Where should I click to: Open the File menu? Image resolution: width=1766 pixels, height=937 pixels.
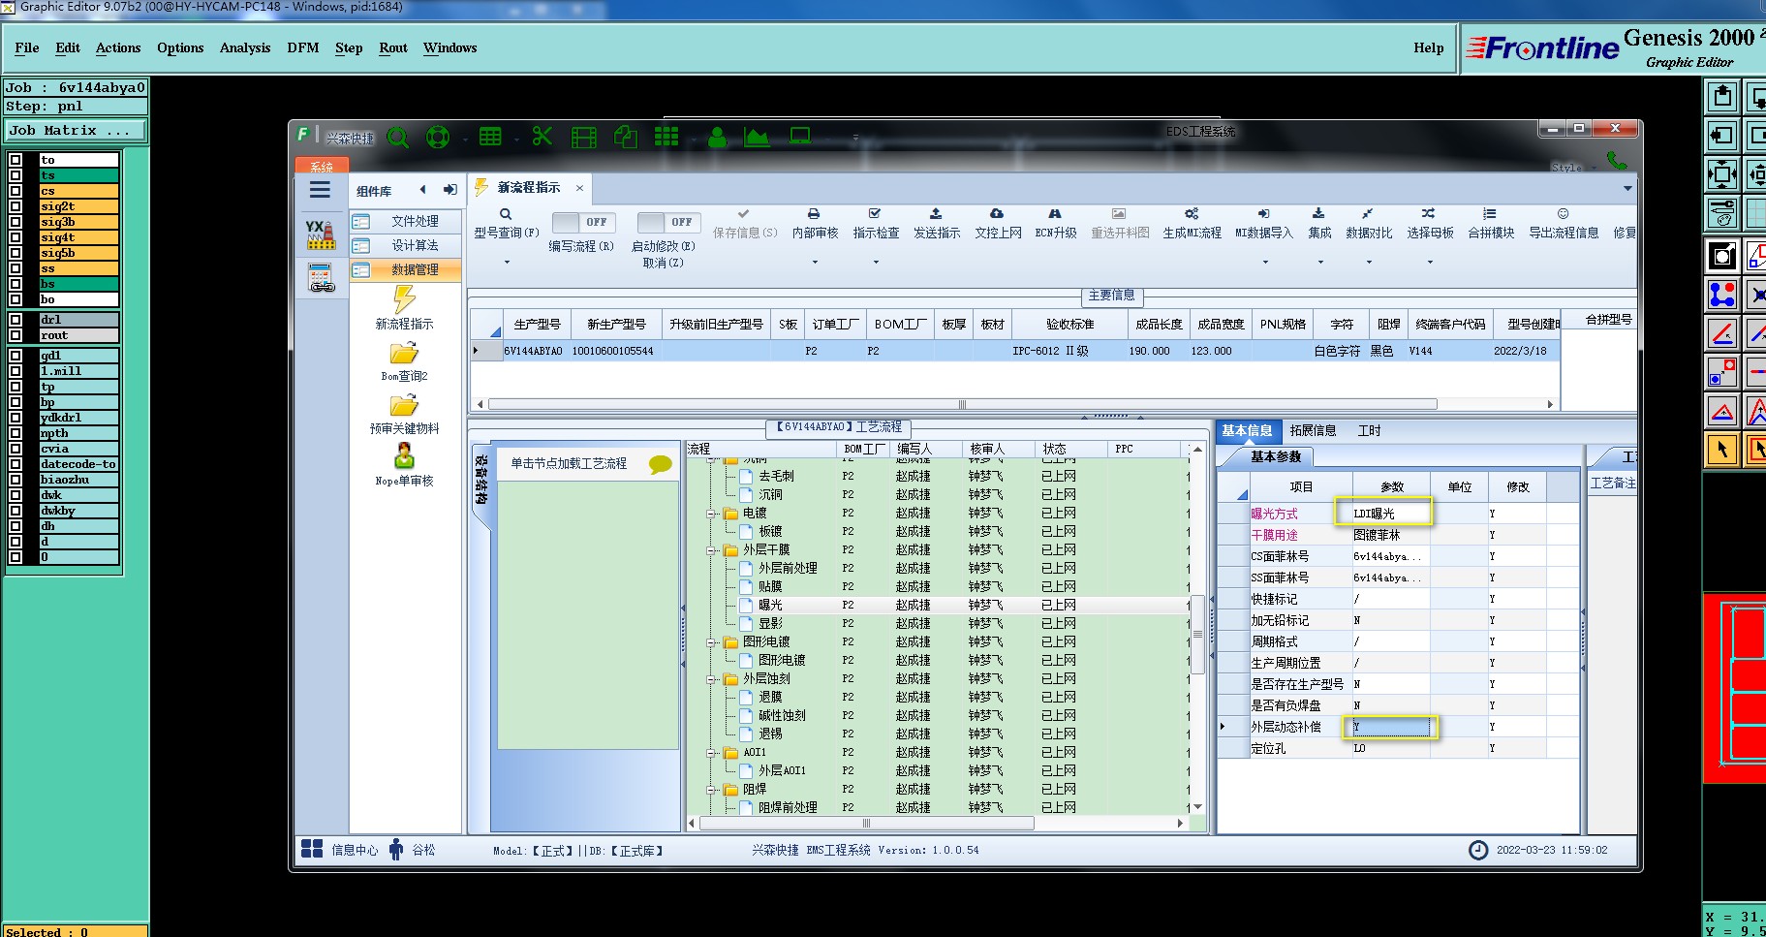pos(27,48)
